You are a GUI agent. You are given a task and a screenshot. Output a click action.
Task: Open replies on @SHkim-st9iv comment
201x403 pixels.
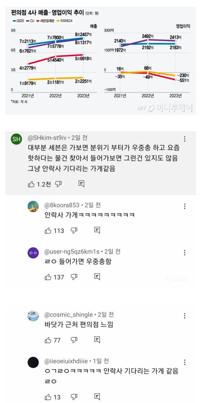pyautogui.click(x=81, y=184)
